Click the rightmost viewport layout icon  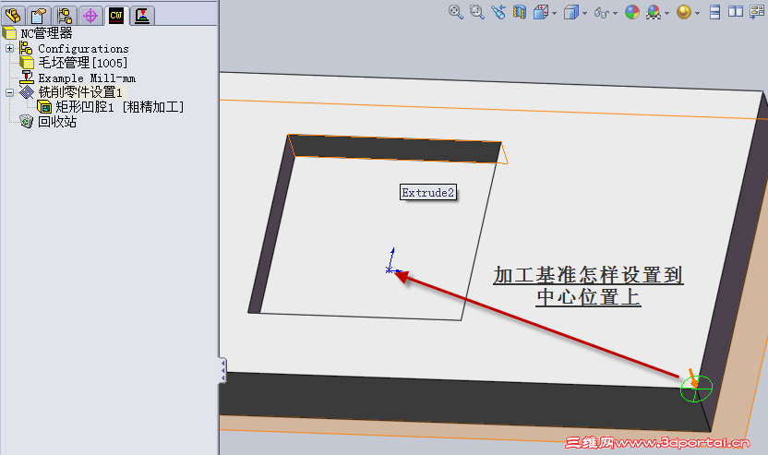[757, 12]
